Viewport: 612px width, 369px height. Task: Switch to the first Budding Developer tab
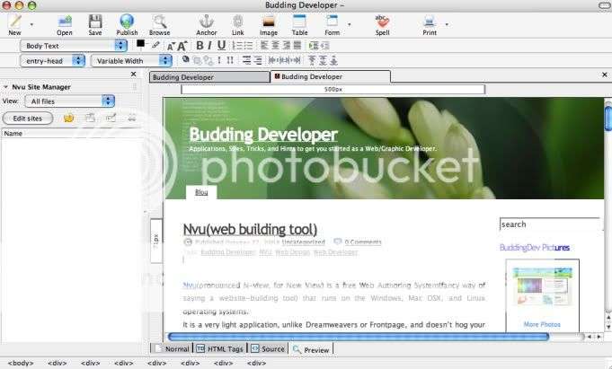pos(209,77)
